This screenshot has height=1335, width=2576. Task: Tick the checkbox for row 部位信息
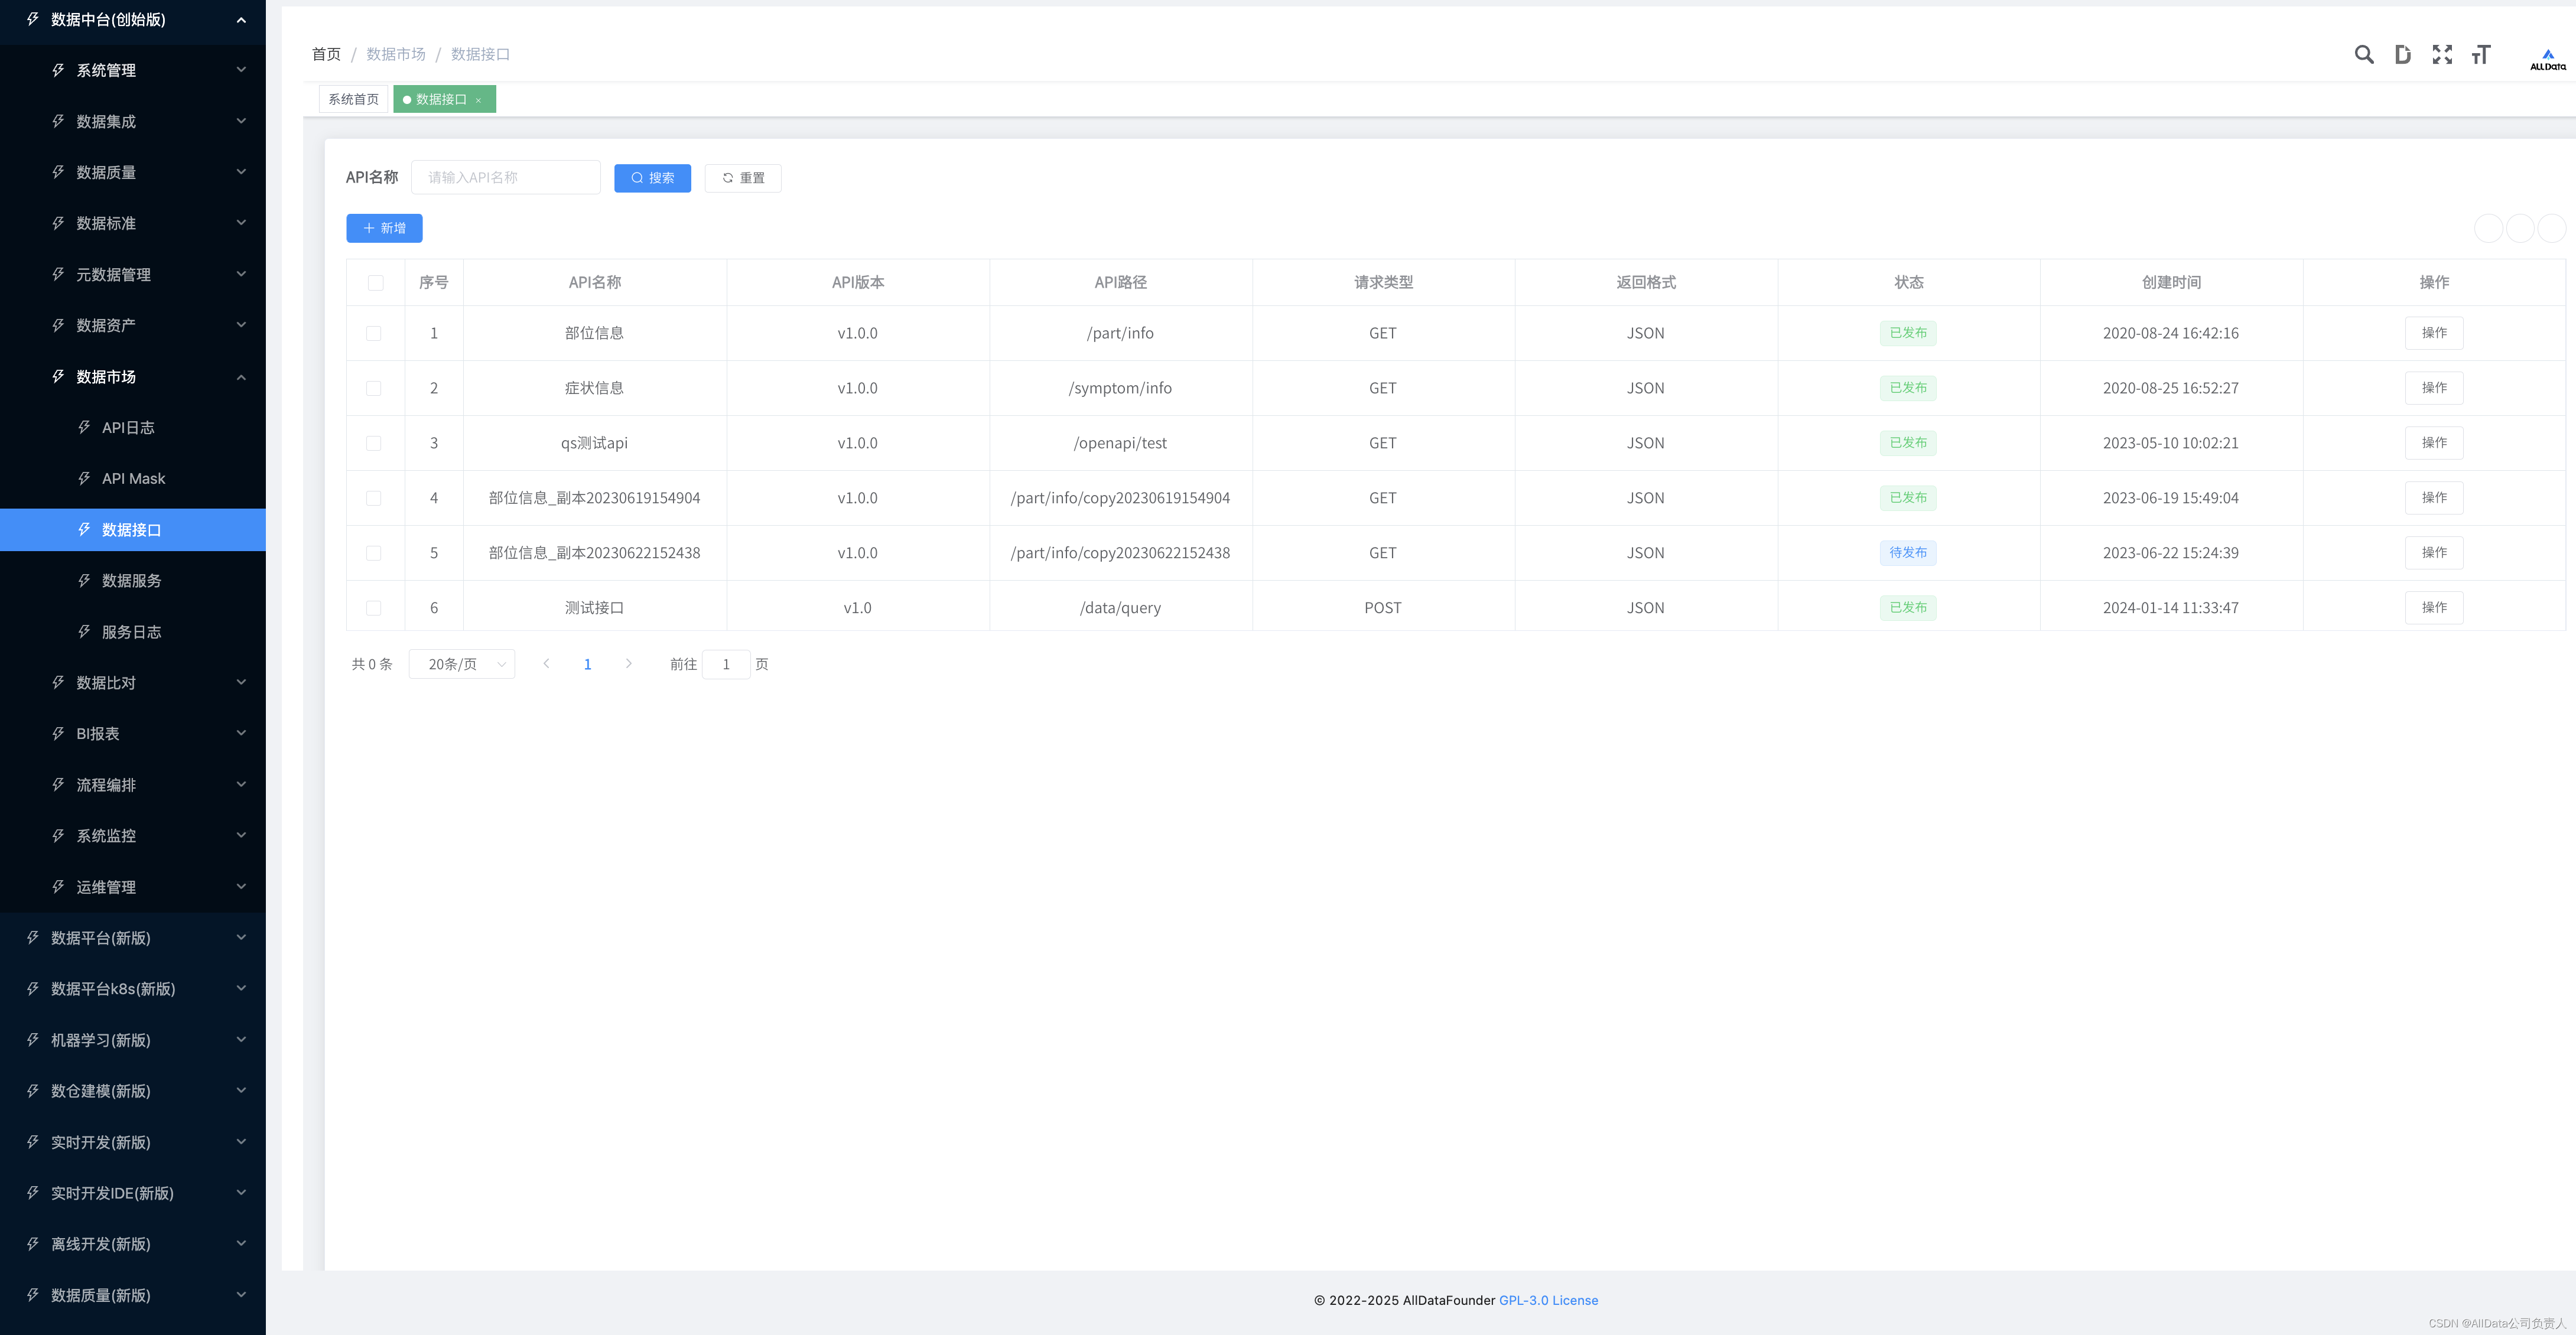tap(374, 333)
